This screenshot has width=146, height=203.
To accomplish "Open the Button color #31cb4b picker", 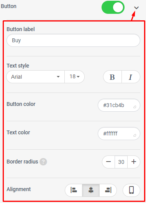I will pos(119,105).
